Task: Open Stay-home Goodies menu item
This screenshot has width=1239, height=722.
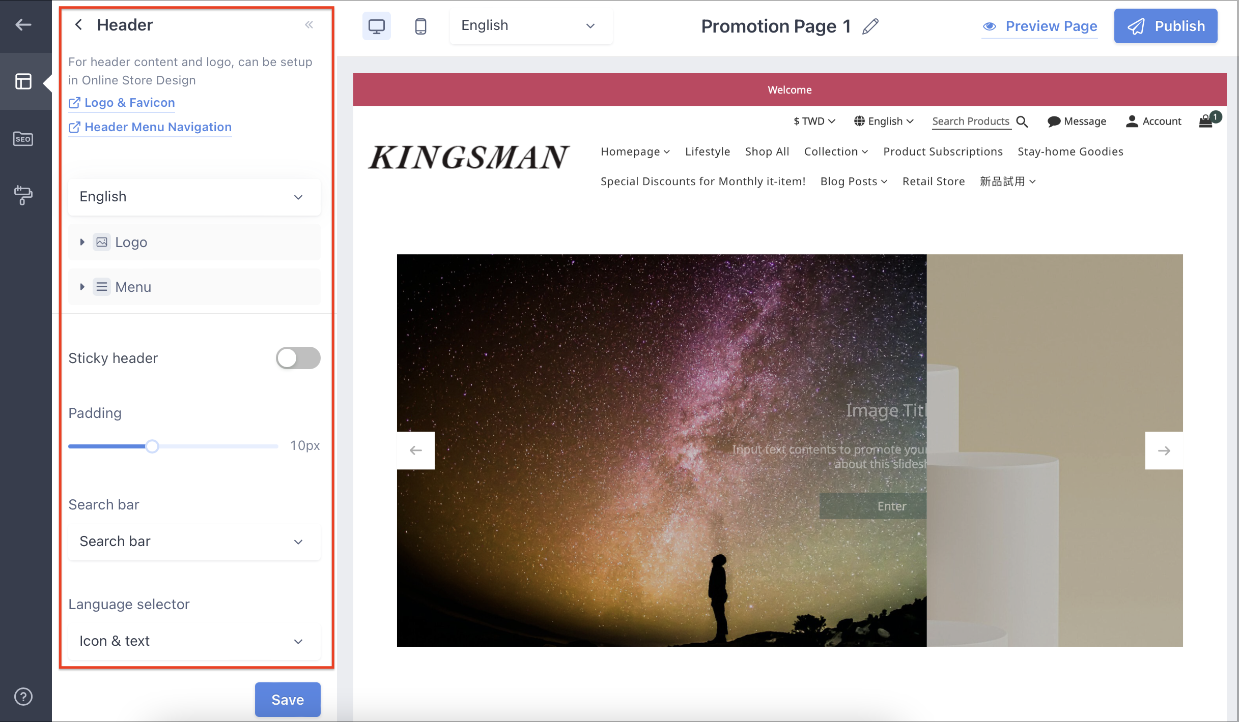Action: coord(1071,152)
